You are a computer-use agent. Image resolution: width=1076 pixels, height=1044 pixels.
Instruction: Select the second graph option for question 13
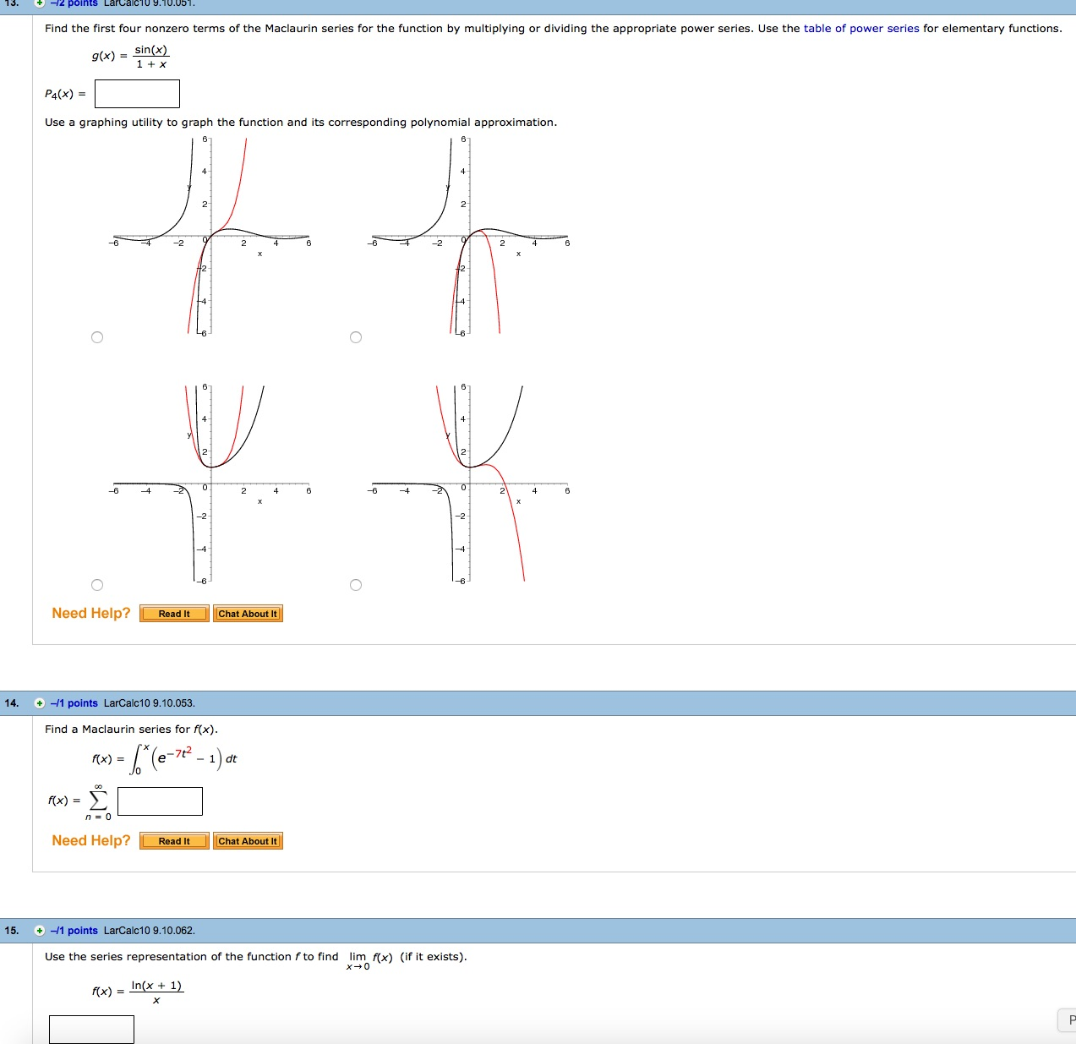pyautogui.click(x=356, y=336)
